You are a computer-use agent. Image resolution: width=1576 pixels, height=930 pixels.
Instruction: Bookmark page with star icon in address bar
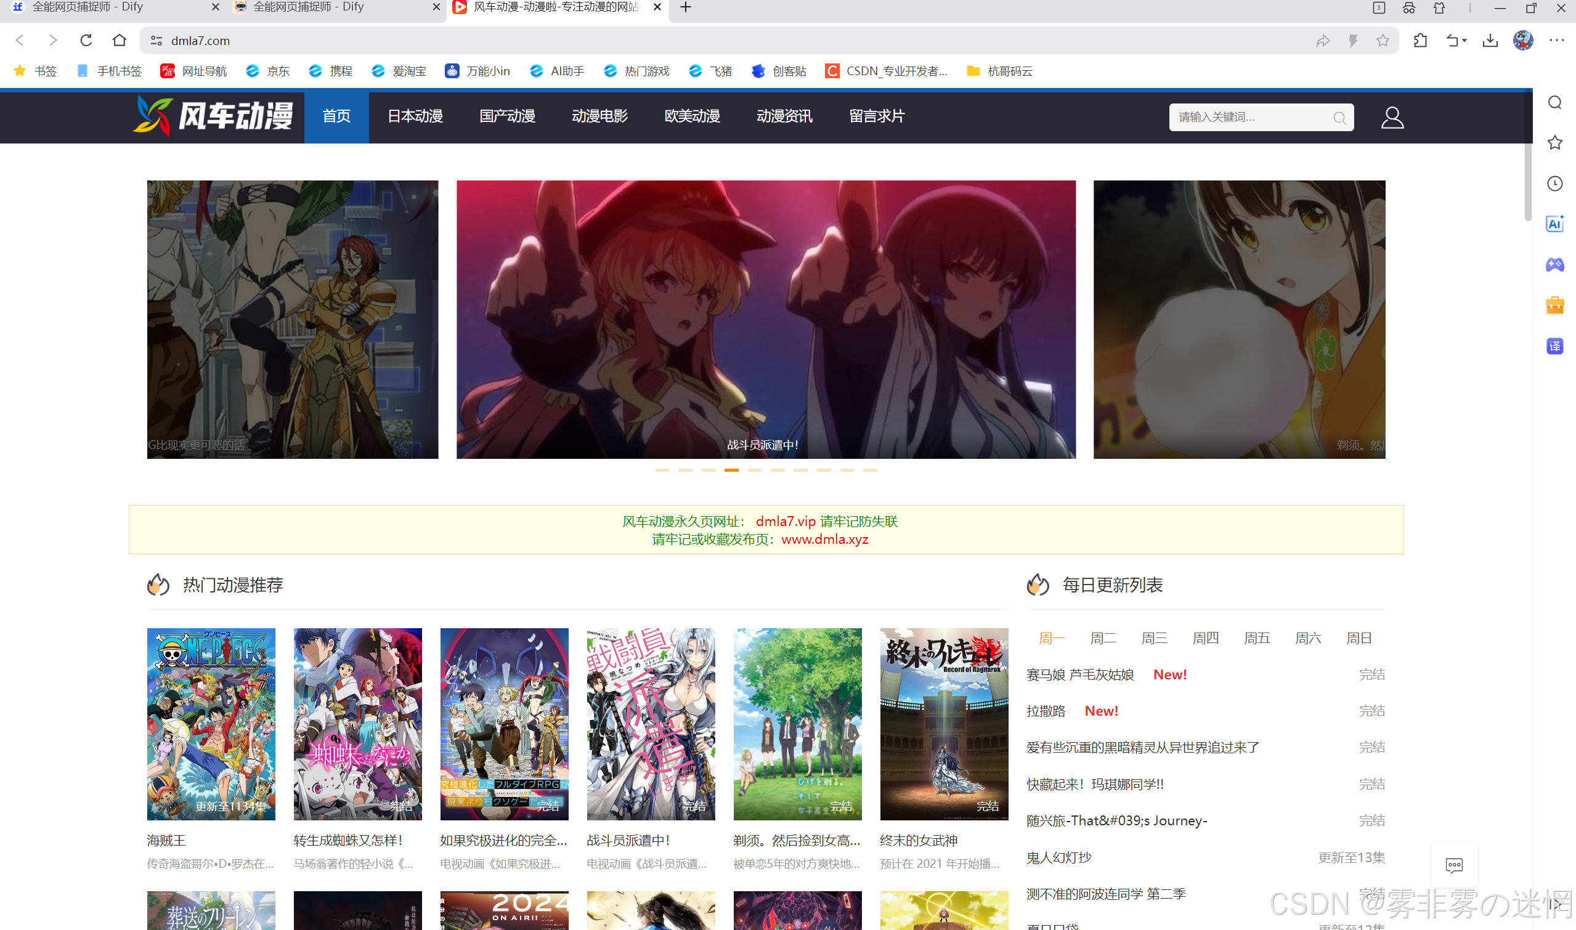coord(1383,41)
